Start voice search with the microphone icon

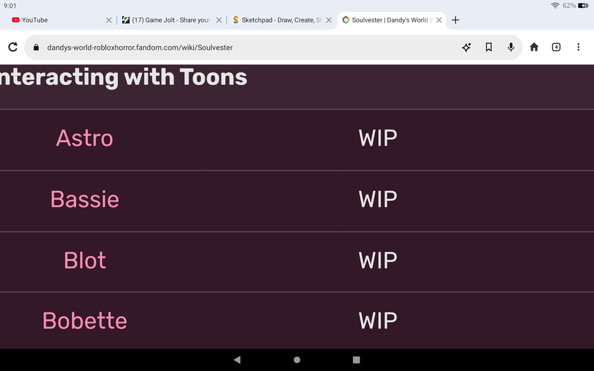[x=511, y=47]
